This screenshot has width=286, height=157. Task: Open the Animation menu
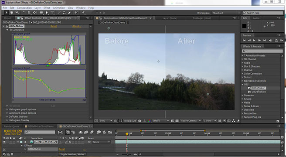tap(59, 8)
